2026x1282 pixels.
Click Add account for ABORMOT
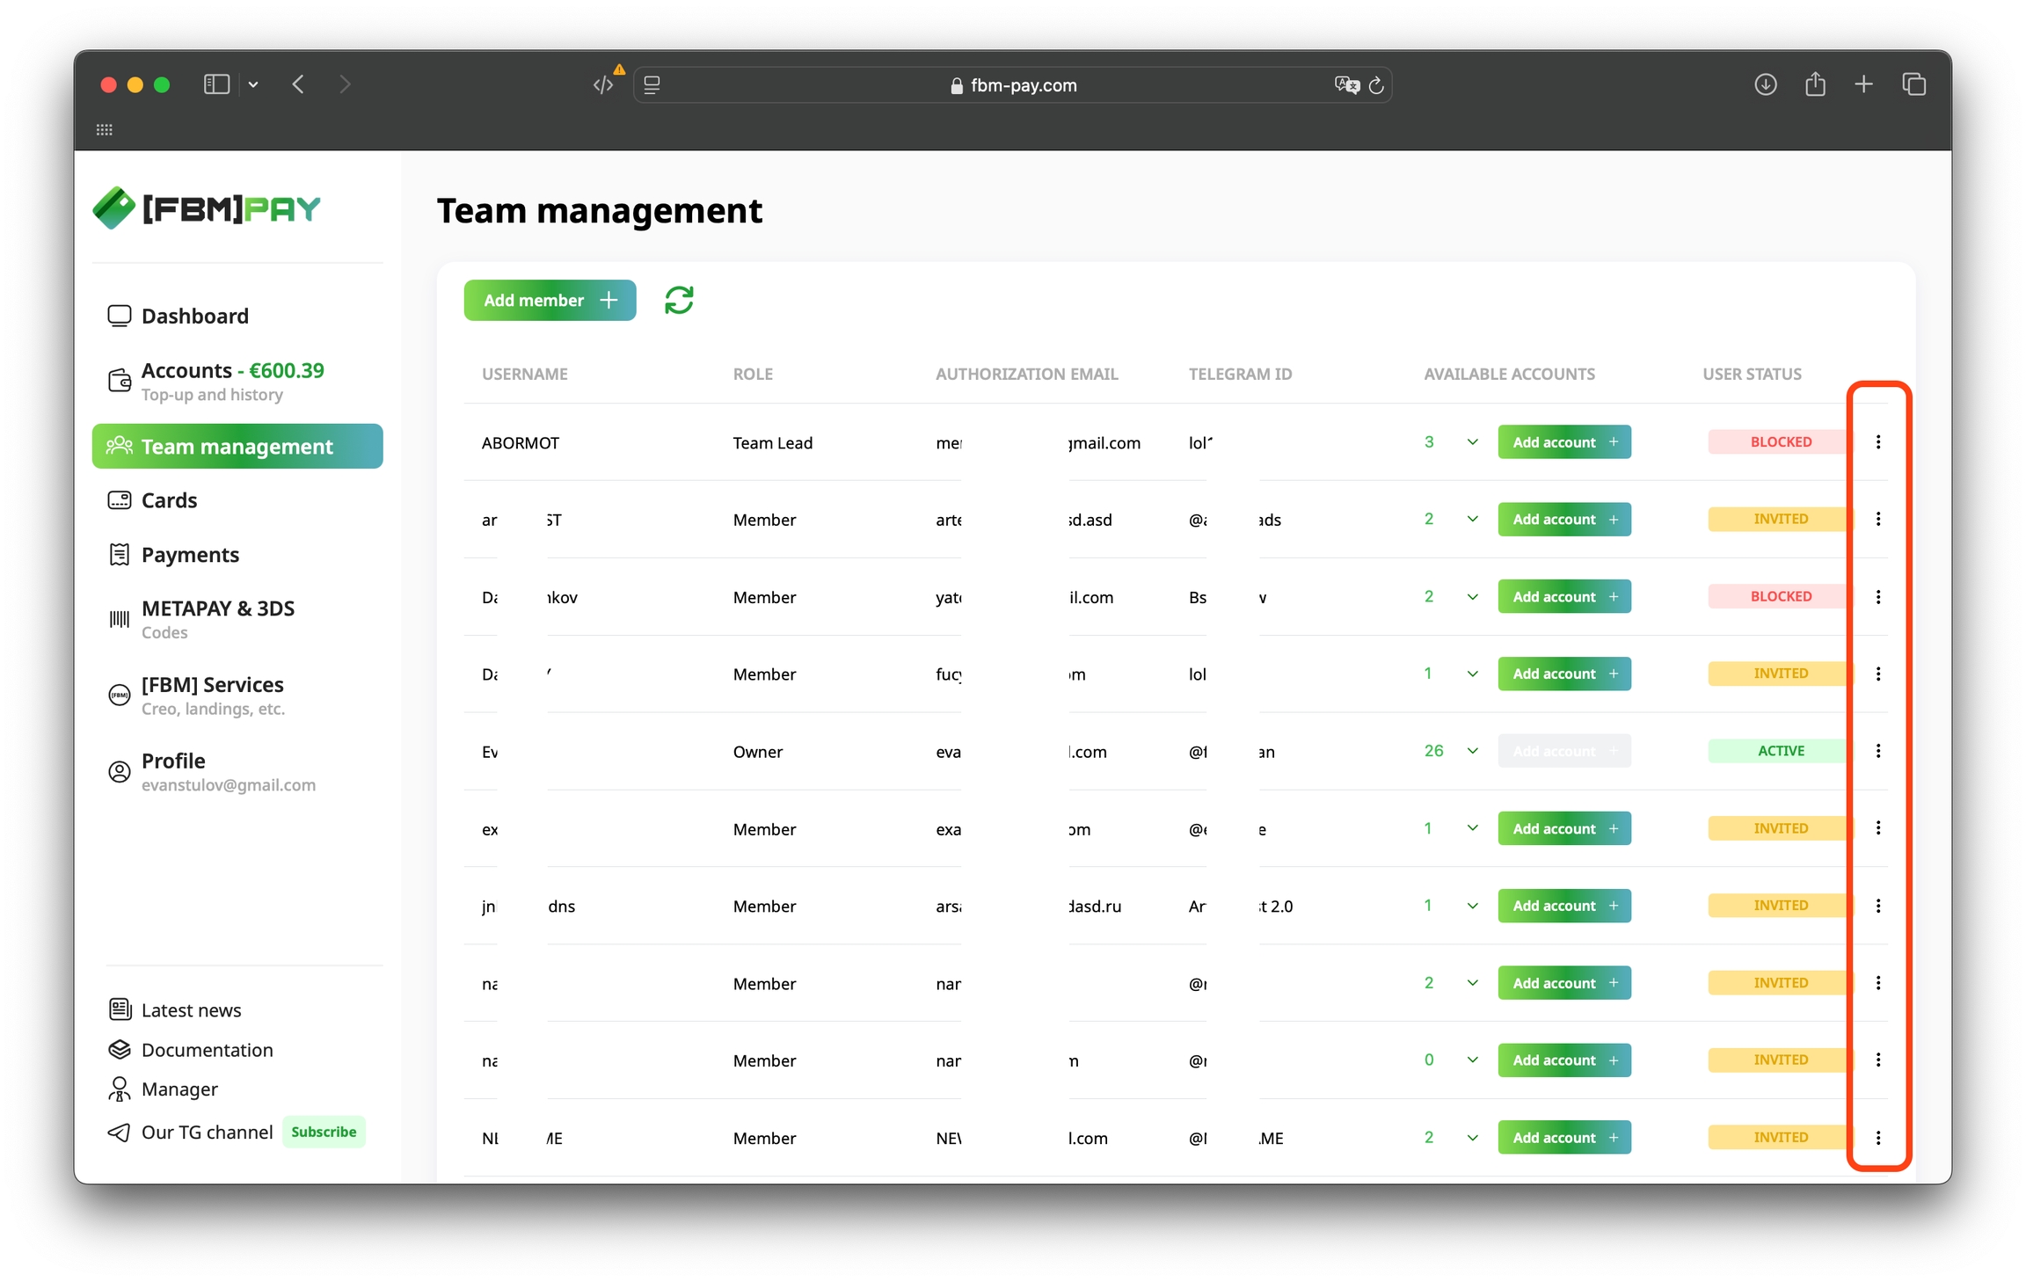point(1563,442)
